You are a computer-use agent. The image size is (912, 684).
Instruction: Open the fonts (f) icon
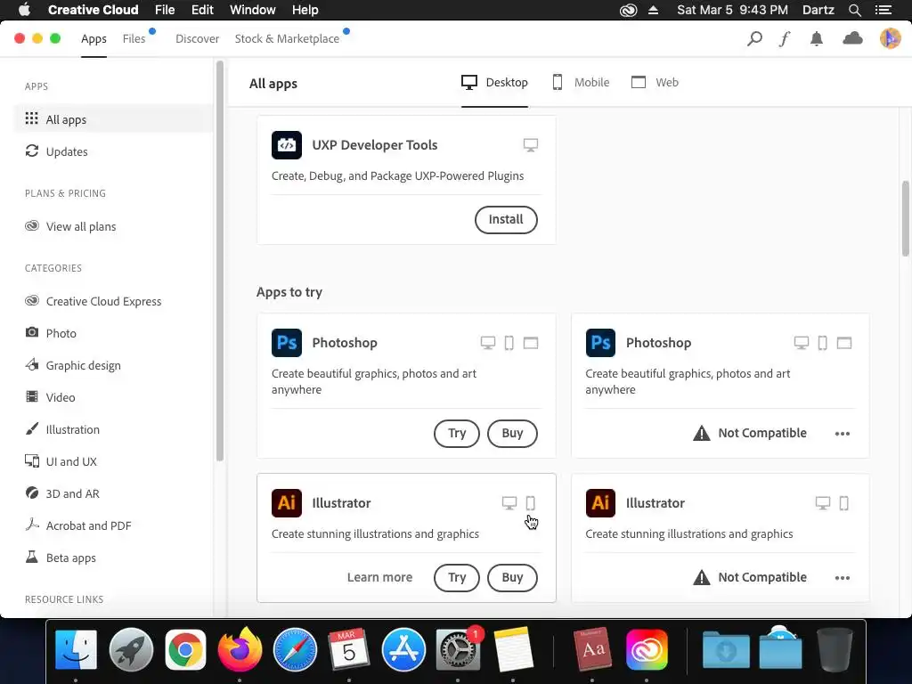click(785, 39)
